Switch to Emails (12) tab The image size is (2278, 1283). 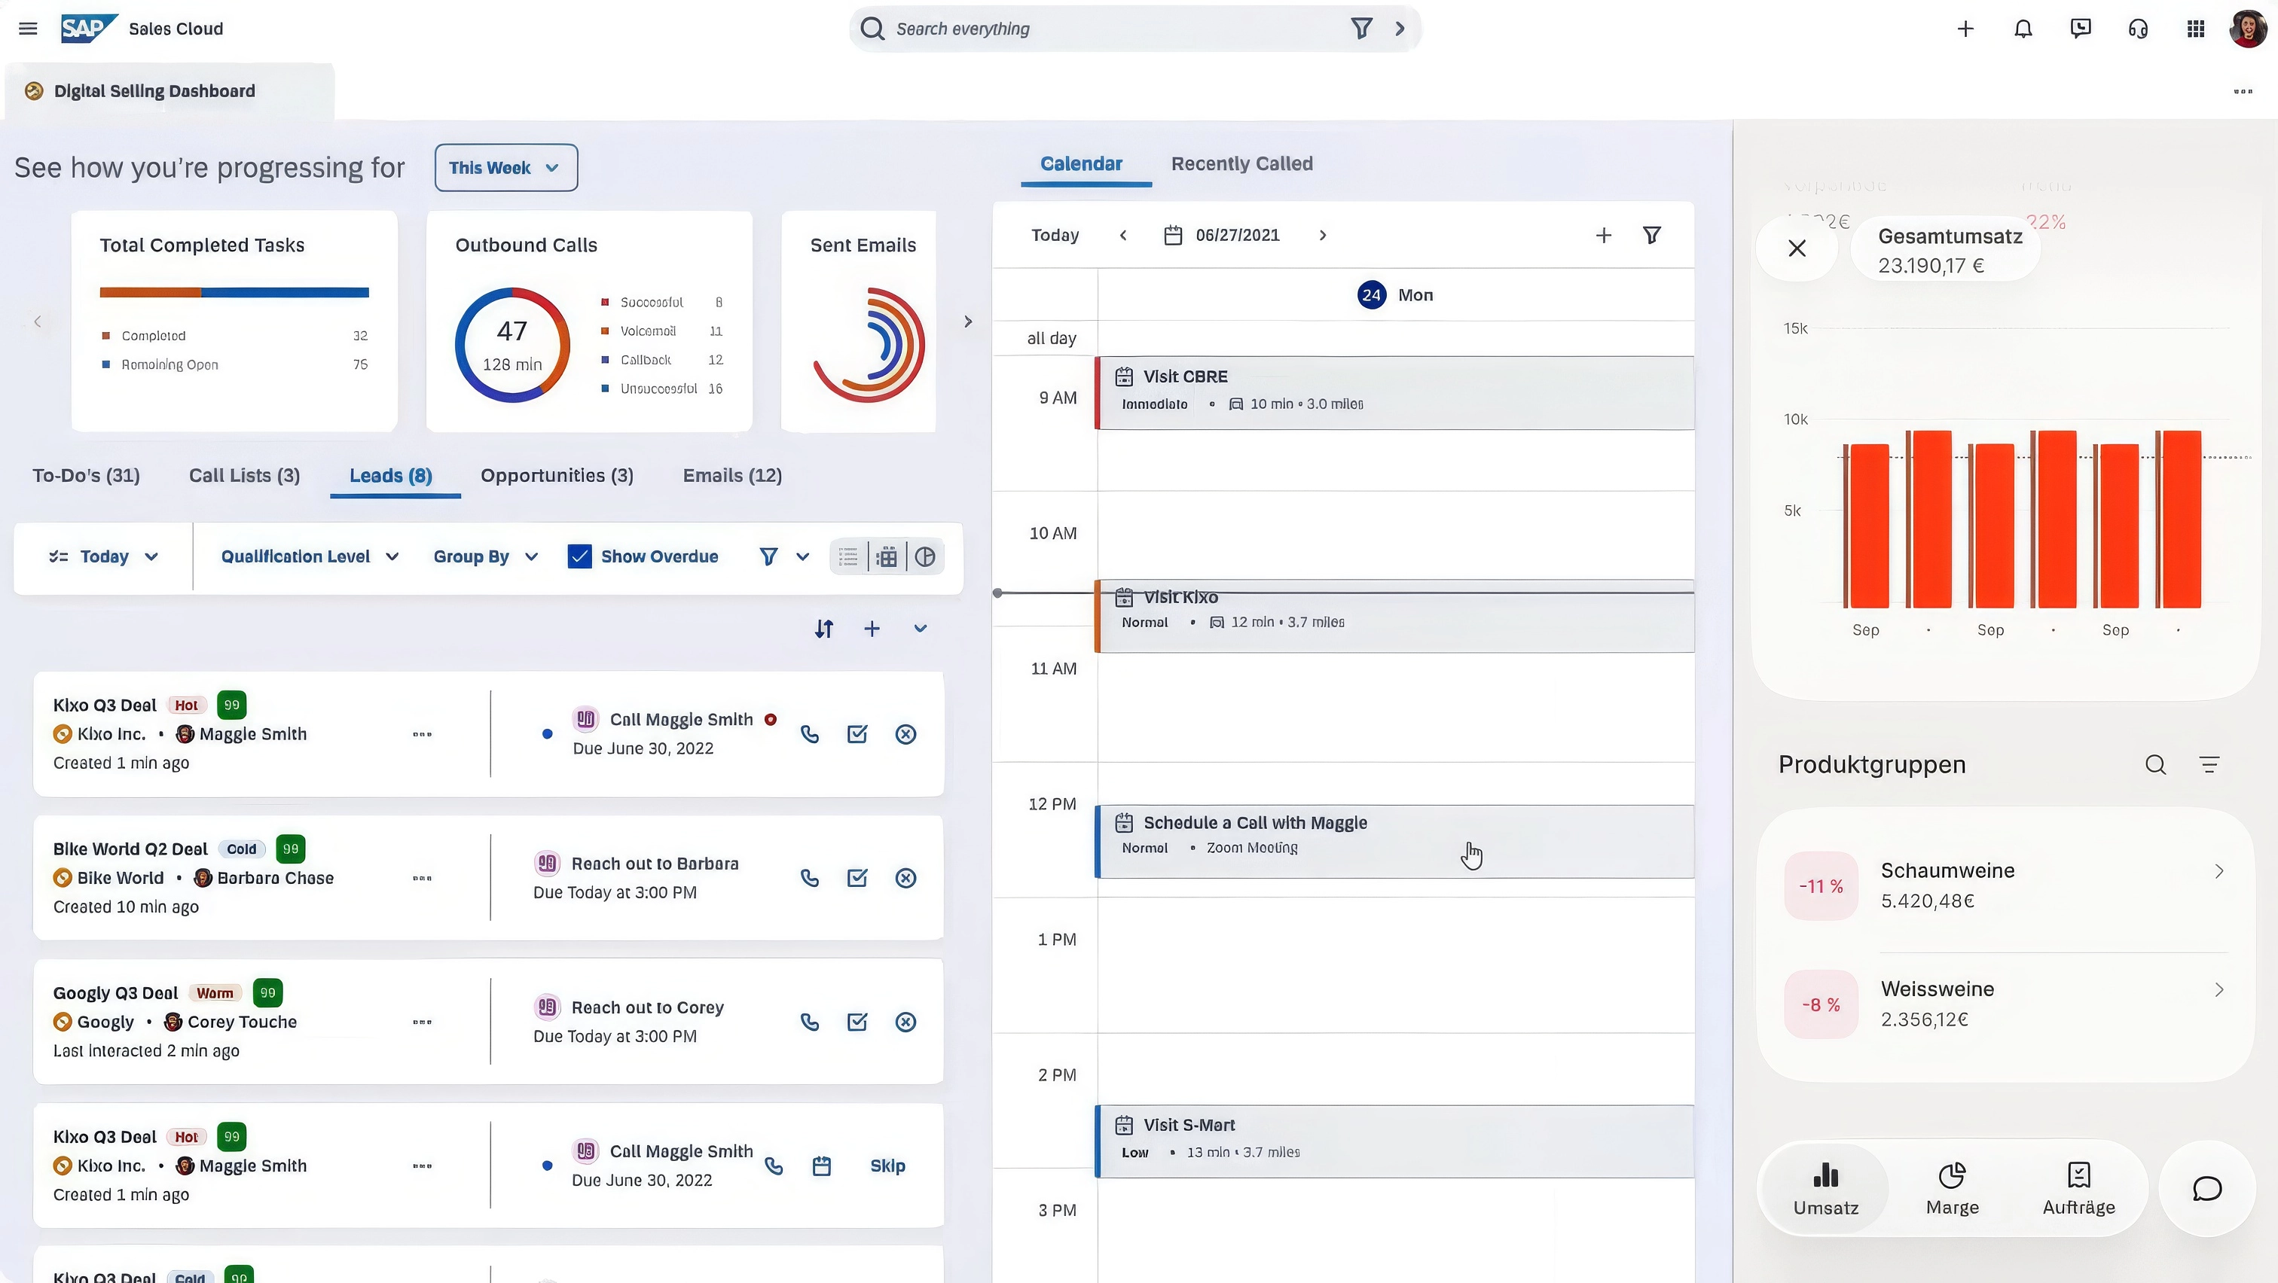click(732, 475)
